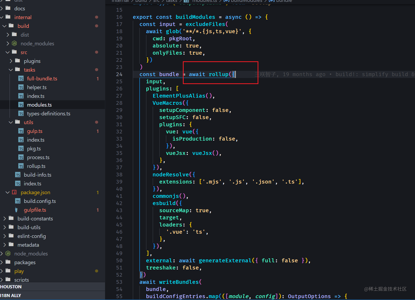The height and width of the screenshot is (300, 415).
Task: Collapse the build folder
Action: coord(4,26)
